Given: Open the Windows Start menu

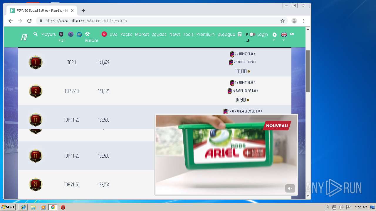Looking at the screenshot, I should tap(9, 207).
